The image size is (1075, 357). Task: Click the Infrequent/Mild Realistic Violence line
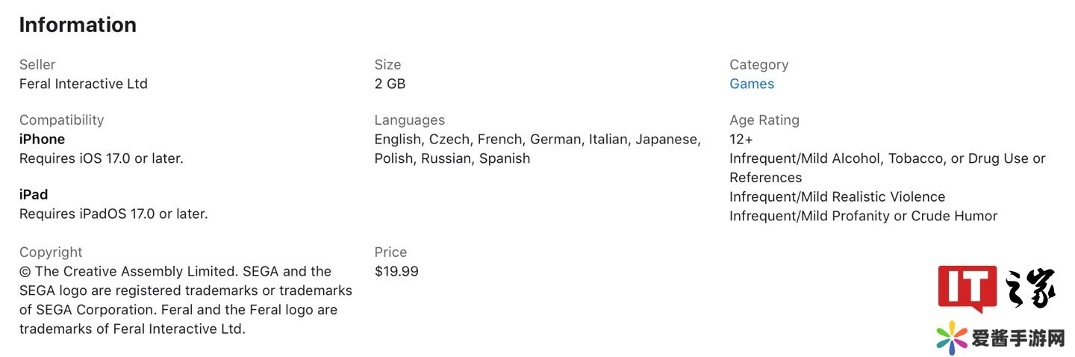click(x=837, y=196)
